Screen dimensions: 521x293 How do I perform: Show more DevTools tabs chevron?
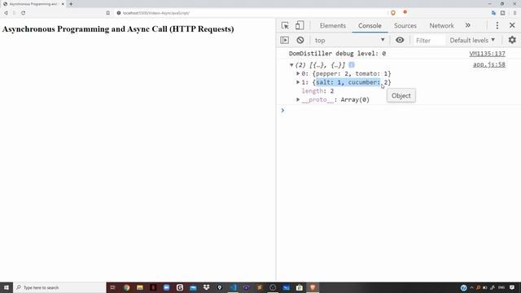[x=467, y=25]
